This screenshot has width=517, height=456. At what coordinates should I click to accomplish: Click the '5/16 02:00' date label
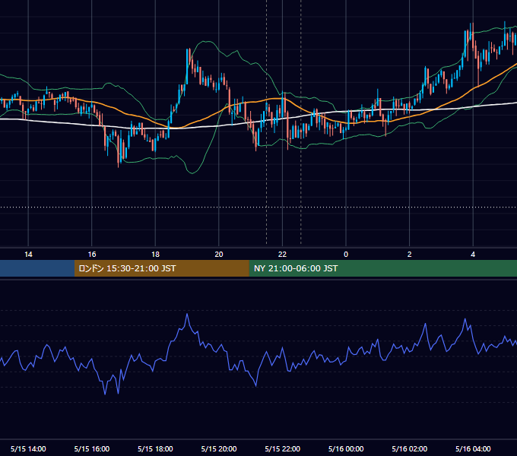[x=410, y=448]
